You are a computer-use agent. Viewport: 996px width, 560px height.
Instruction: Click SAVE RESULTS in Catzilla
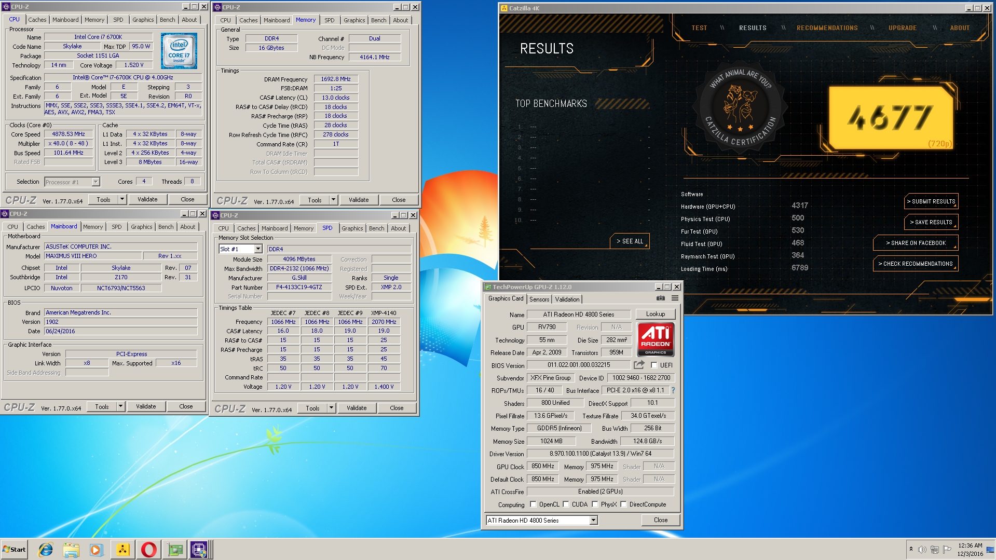coord(931,222)
